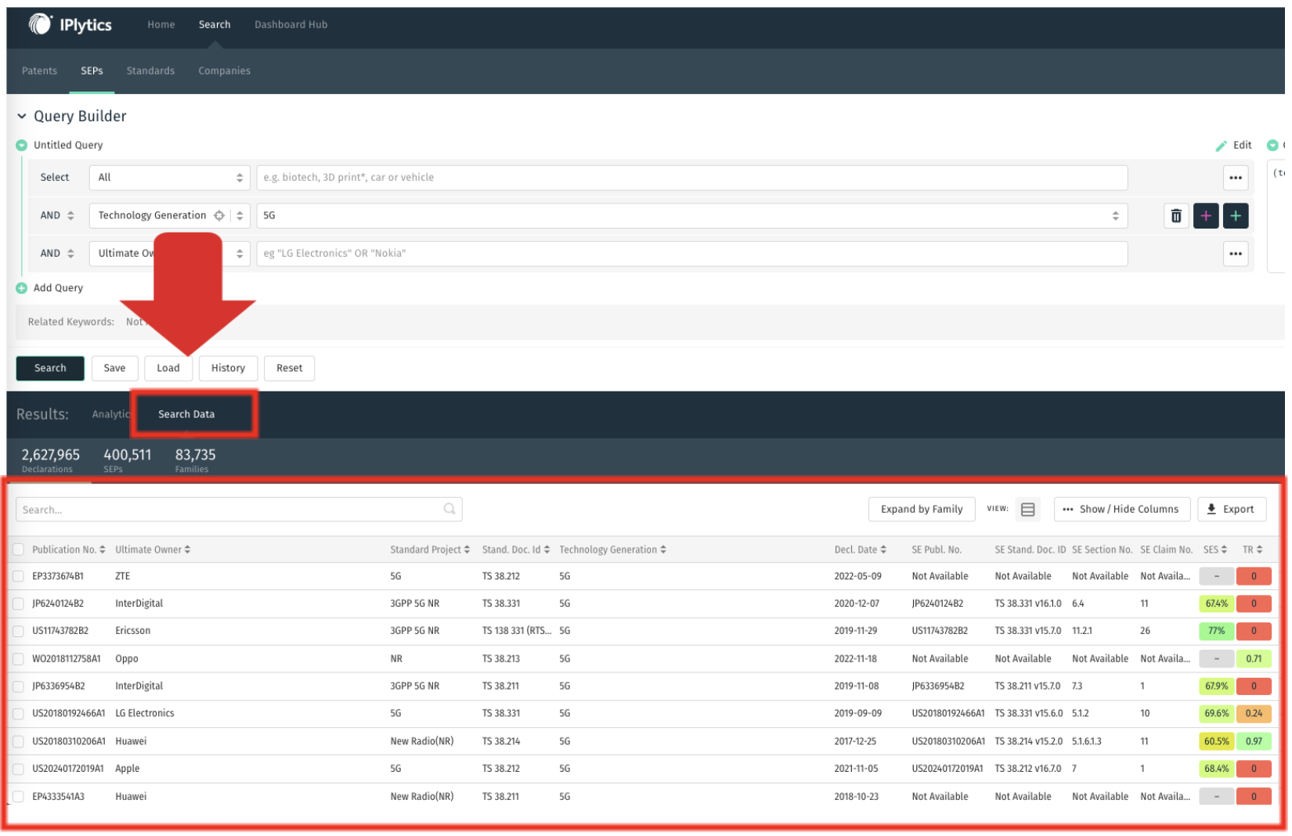The width and height of the screenshot is (1292, 836).
Task: Check the row US11743782B2
Action: [x=18, y=631]
